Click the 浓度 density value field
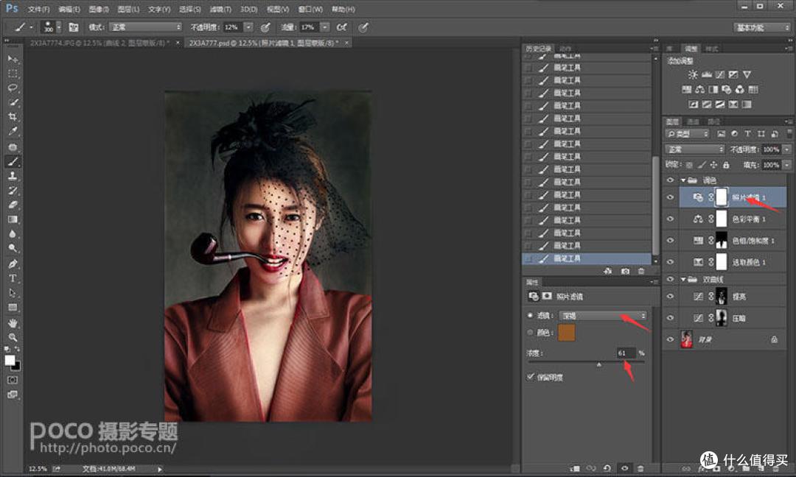This screenshot has width=796, height=477. (x=626, y=353)
